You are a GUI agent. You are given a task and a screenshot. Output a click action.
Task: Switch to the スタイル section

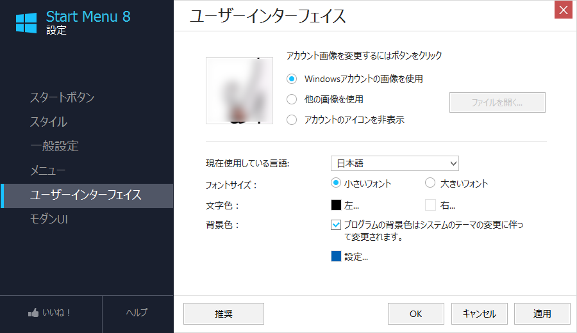click(48, 122)
